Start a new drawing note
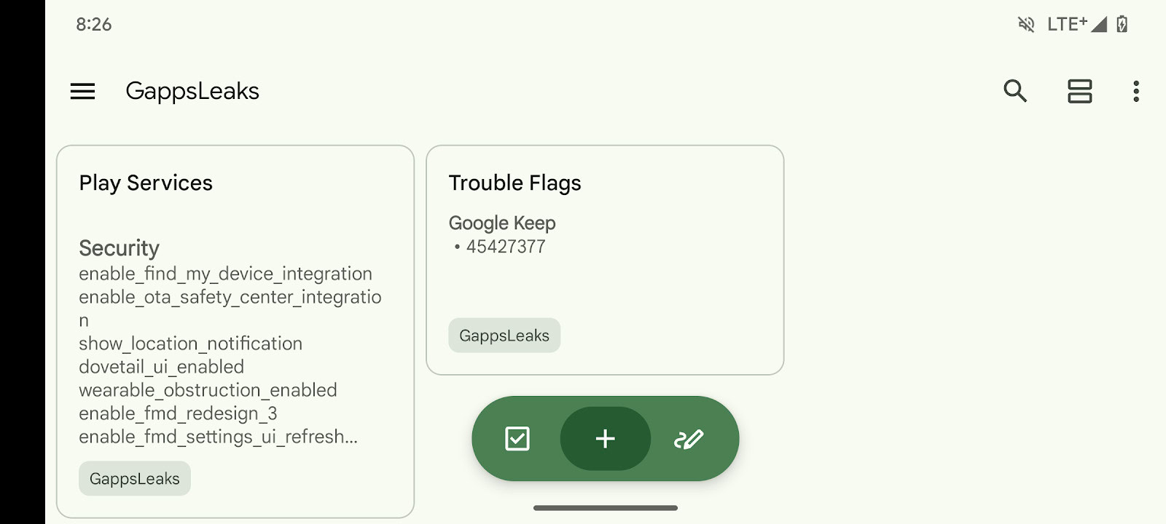Screen dimensions: 1166x524 pyautogui.click(x=689, y=439)
